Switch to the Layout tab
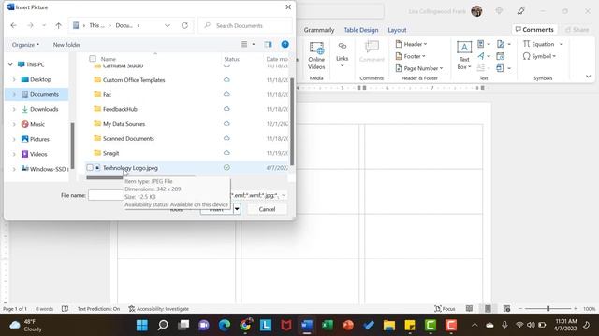 coord(397,30)
